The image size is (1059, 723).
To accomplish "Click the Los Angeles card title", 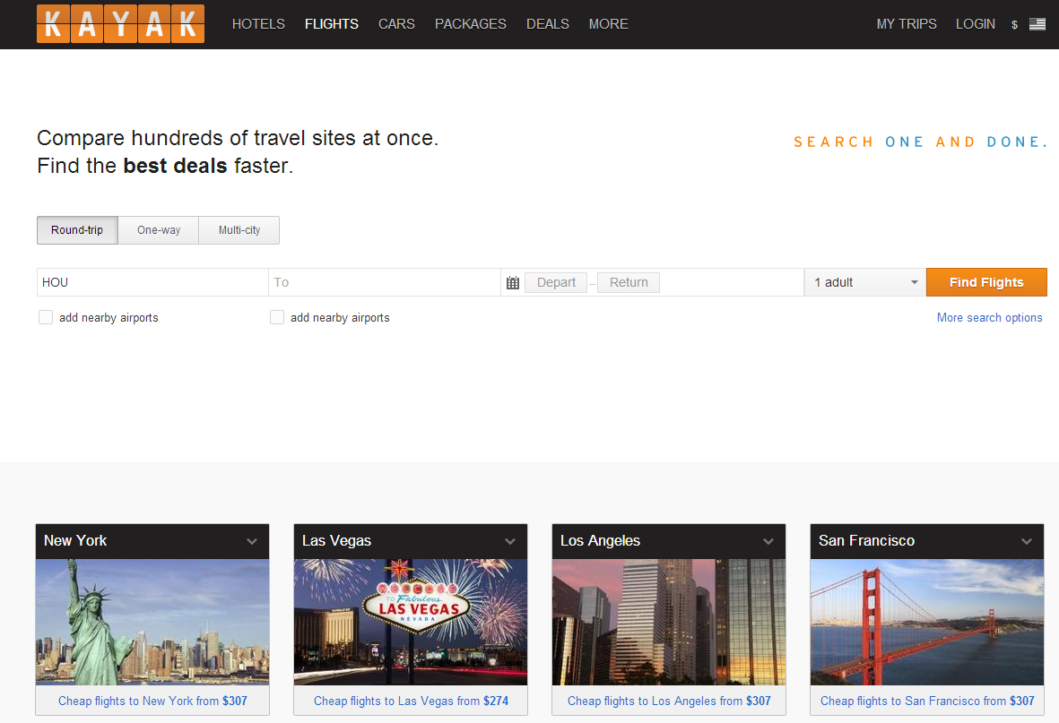I will pos(601,541).
